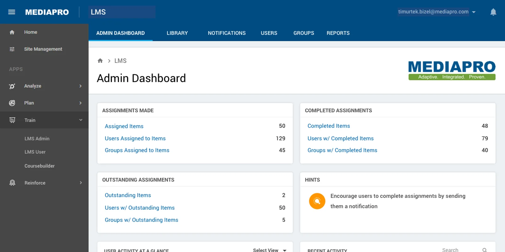Screen dimensions: 505x252
Task: Click the timurtek.bizel@mediapro.com account email
Action: tap(433, 12)
